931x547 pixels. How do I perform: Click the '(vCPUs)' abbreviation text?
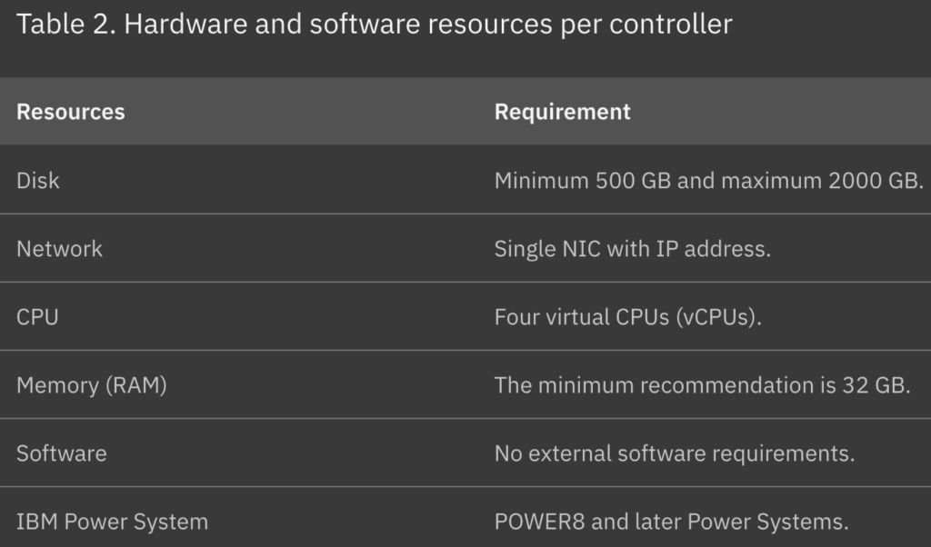(x=718, y=317)
